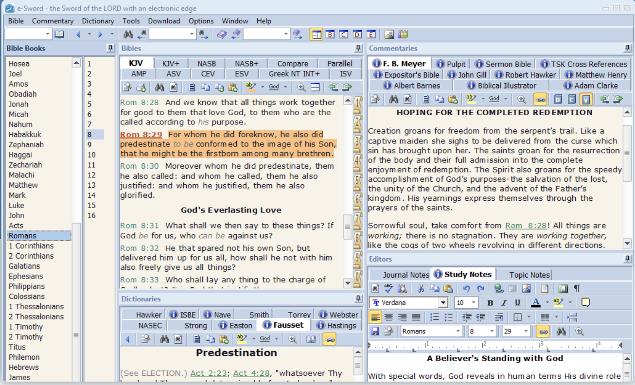Search commentary using the binoculars icon
635x385 pixels.
coord(394,99)
